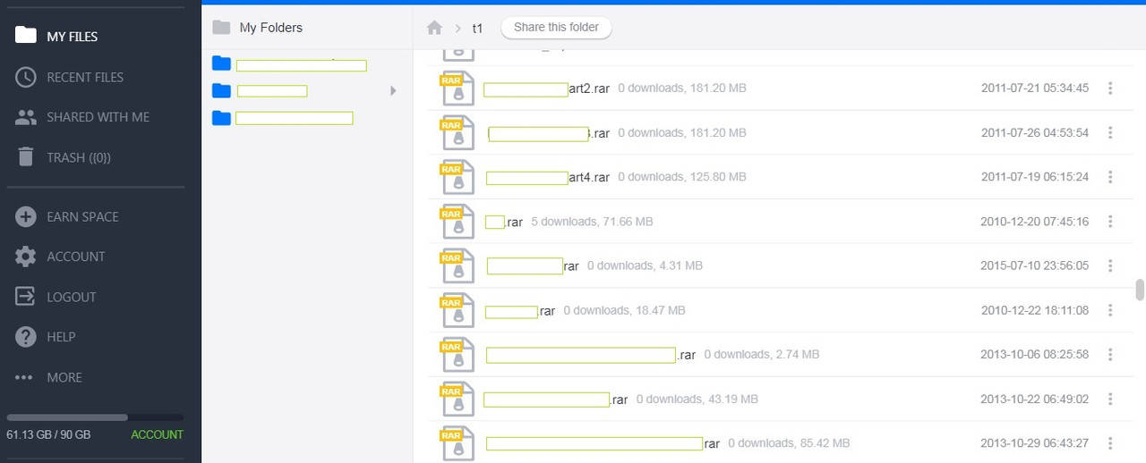
Task: Click the vertical scrollbar thumb of the file list
Action: 1140,290
